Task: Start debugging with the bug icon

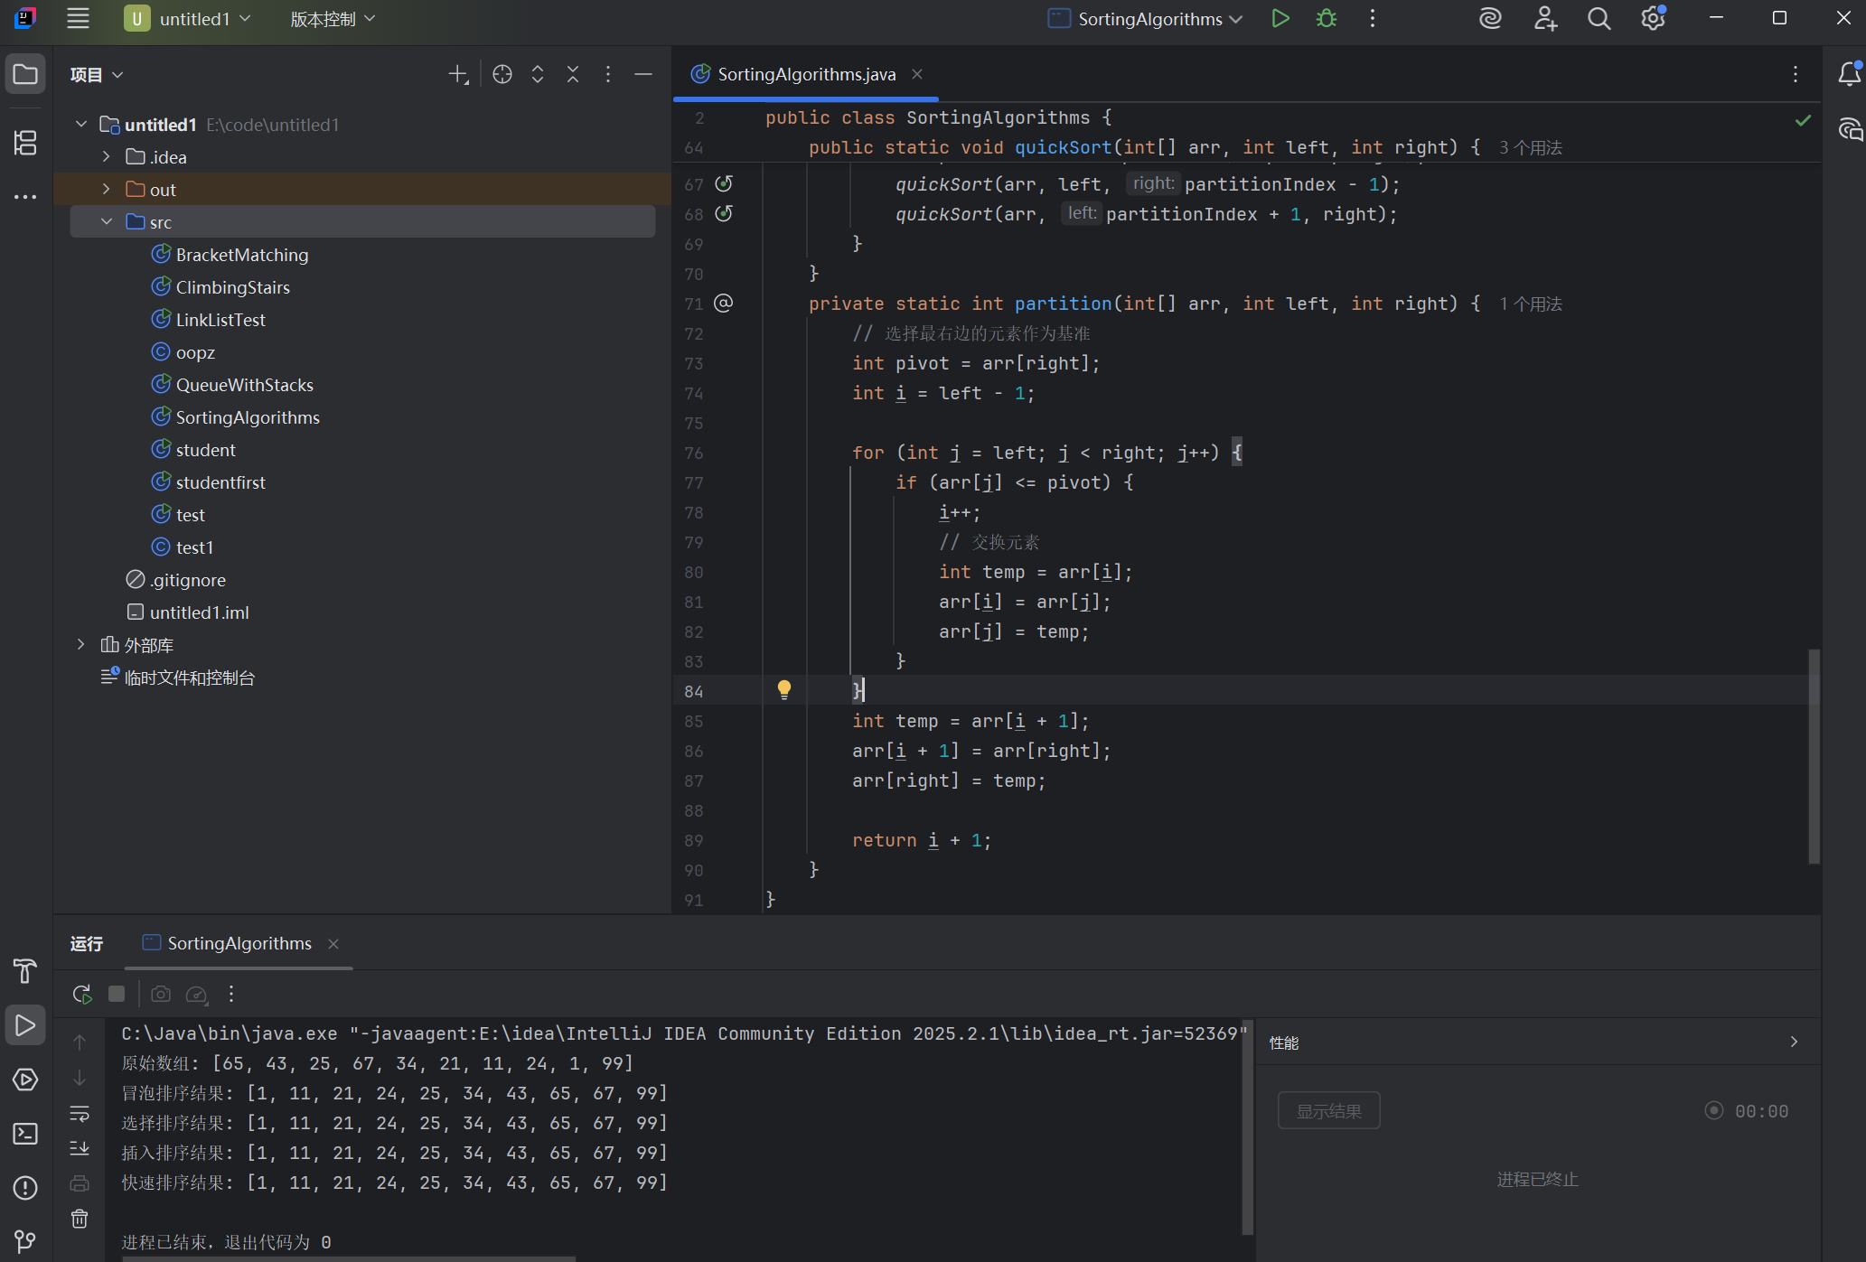Action: (x=1326, y=18)
